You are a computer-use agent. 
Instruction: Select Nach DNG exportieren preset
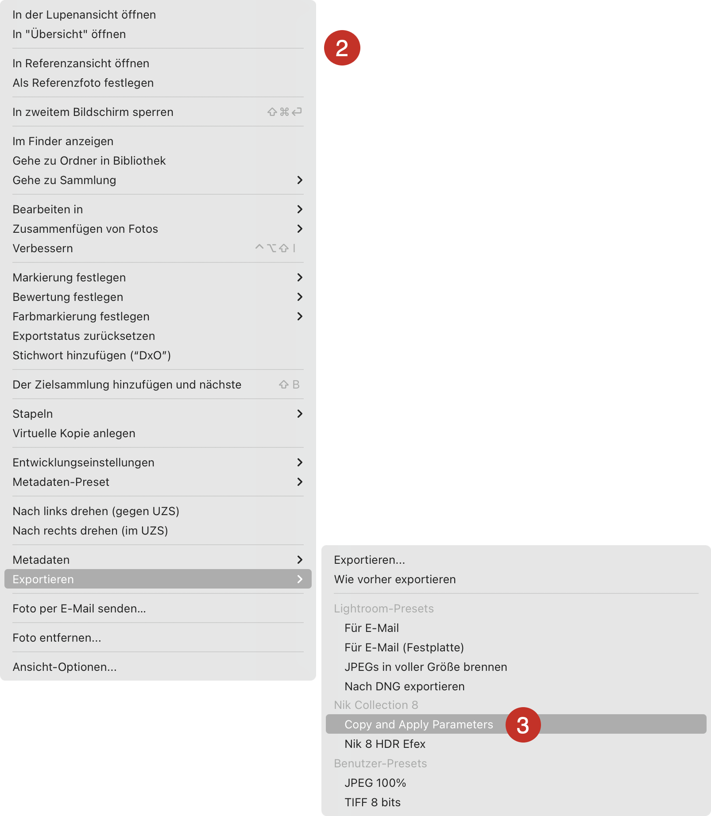516,686
